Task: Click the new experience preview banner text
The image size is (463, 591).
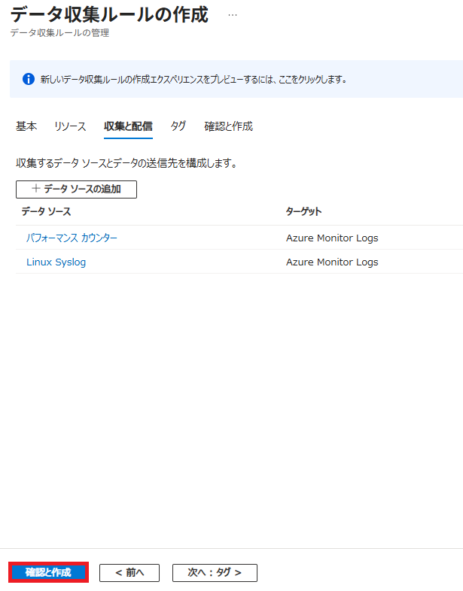Action: [193, 79]
